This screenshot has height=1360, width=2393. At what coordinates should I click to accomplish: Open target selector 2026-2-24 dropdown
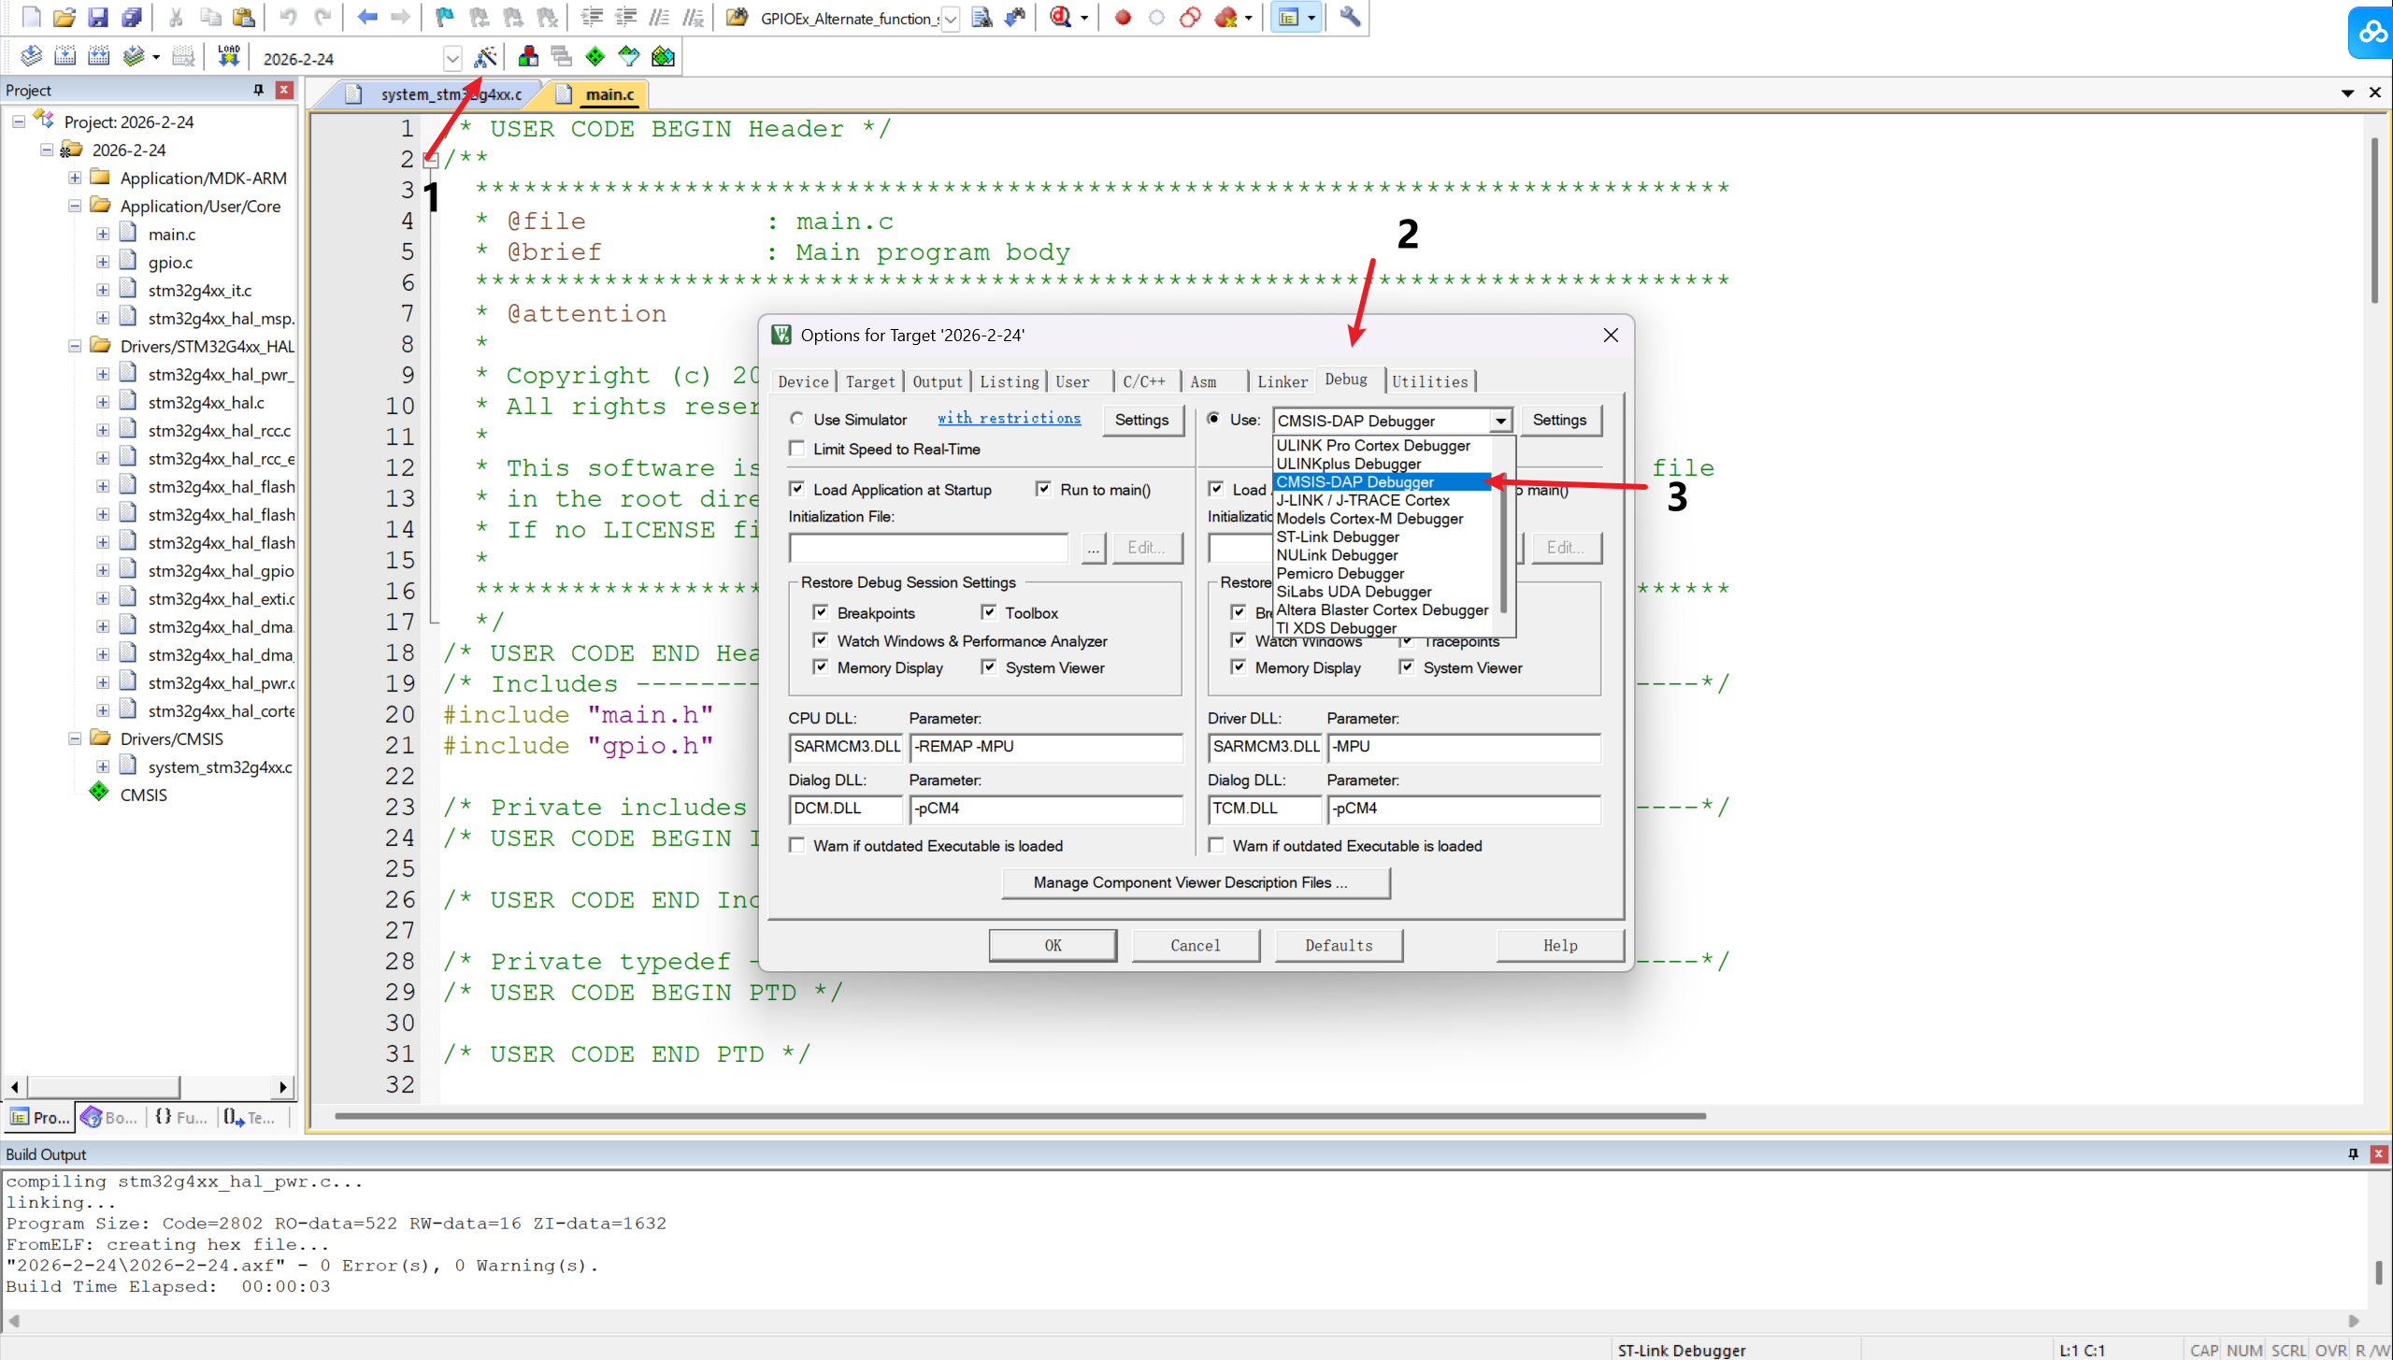click(452, 59)
